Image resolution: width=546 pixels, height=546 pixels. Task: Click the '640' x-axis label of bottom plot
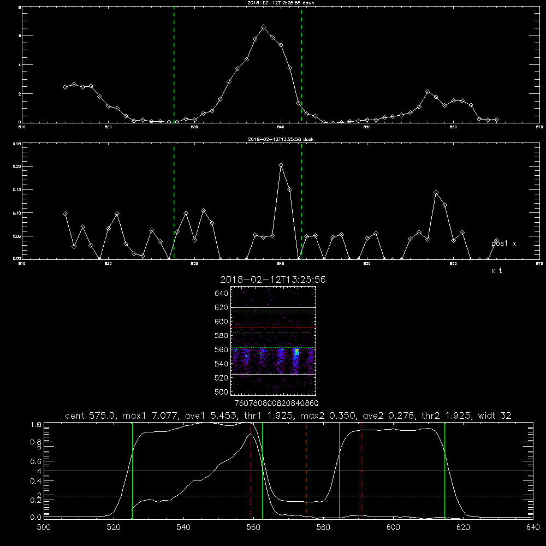(533, 527)
